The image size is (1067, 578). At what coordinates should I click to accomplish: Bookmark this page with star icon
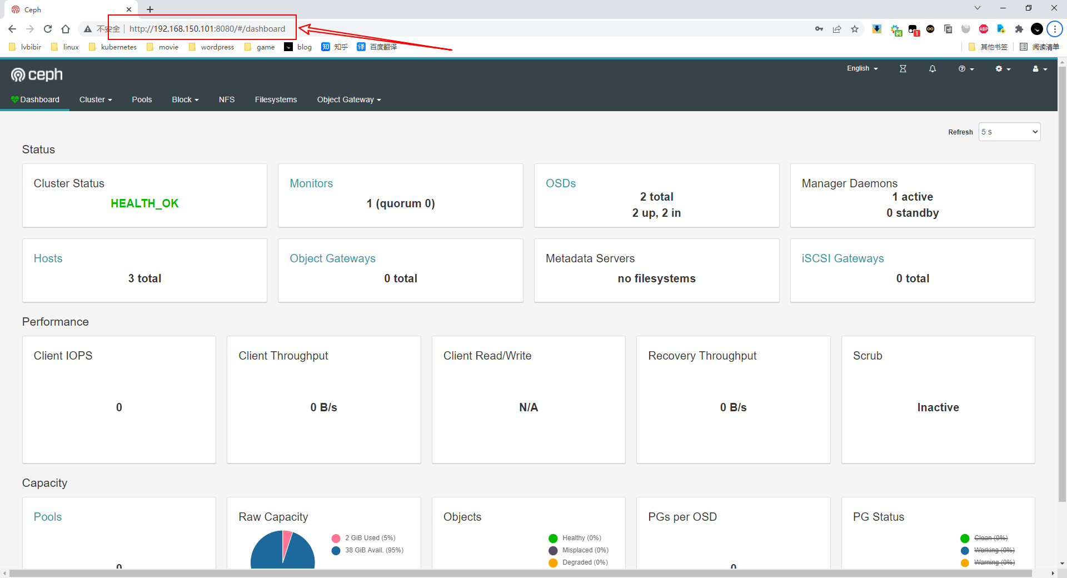[854, 29]
